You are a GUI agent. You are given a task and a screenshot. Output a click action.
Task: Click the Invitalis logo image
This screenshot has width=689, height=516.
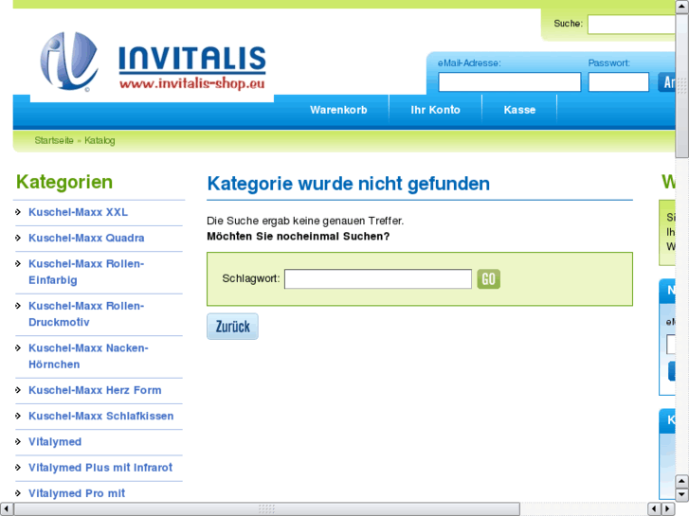point(153,61)
